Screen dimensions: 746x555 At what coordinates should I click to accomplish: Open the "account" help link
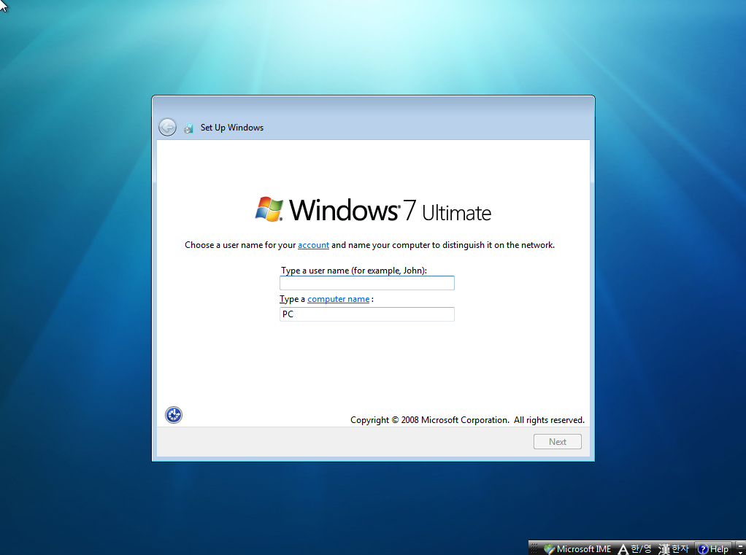314,245
